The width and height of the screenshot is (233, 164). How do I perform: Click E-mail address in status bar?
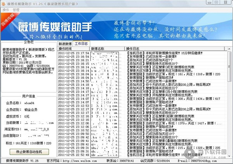(x=204, y=161)
